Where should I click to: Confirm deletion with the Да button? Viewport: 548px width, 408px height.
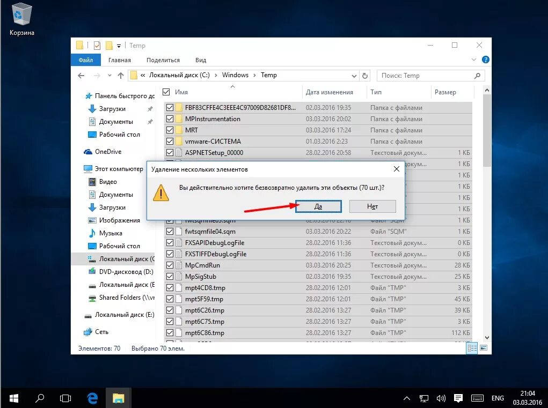point(318,206)
